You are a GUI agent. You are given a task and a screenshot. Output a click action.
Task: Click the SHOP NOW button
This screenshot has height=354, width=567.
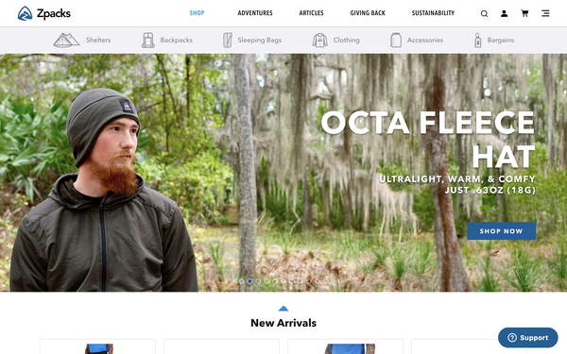[x=501, y=231]
